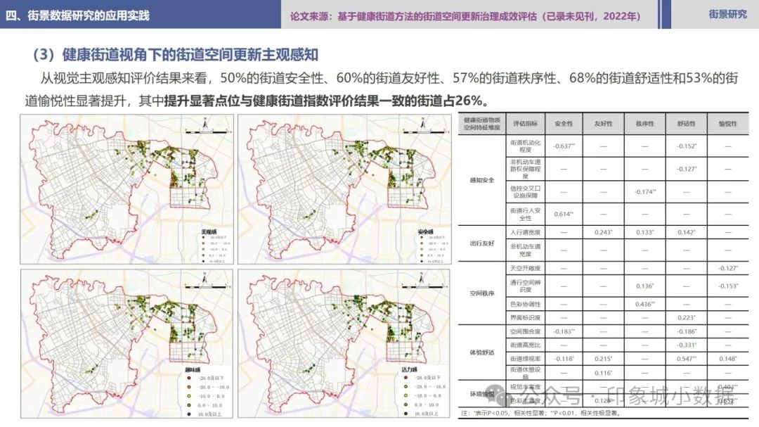
Task: Click the '街道绿视率' row label
Action: (x=525, y=359)
